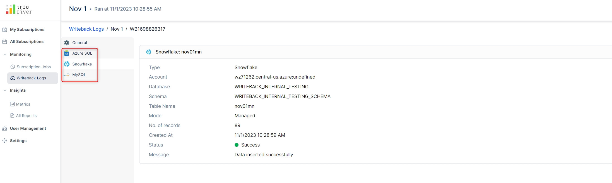Viewport: 612px width, 183px height.
Task: Select the Snowflake destination tab
Action: tap(82, 64)
